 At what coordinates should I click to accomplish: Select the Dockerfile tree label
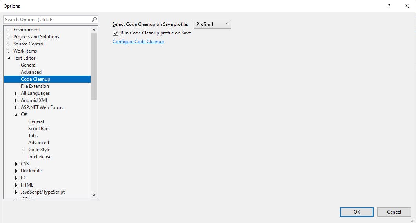click(x=31, y=171)
